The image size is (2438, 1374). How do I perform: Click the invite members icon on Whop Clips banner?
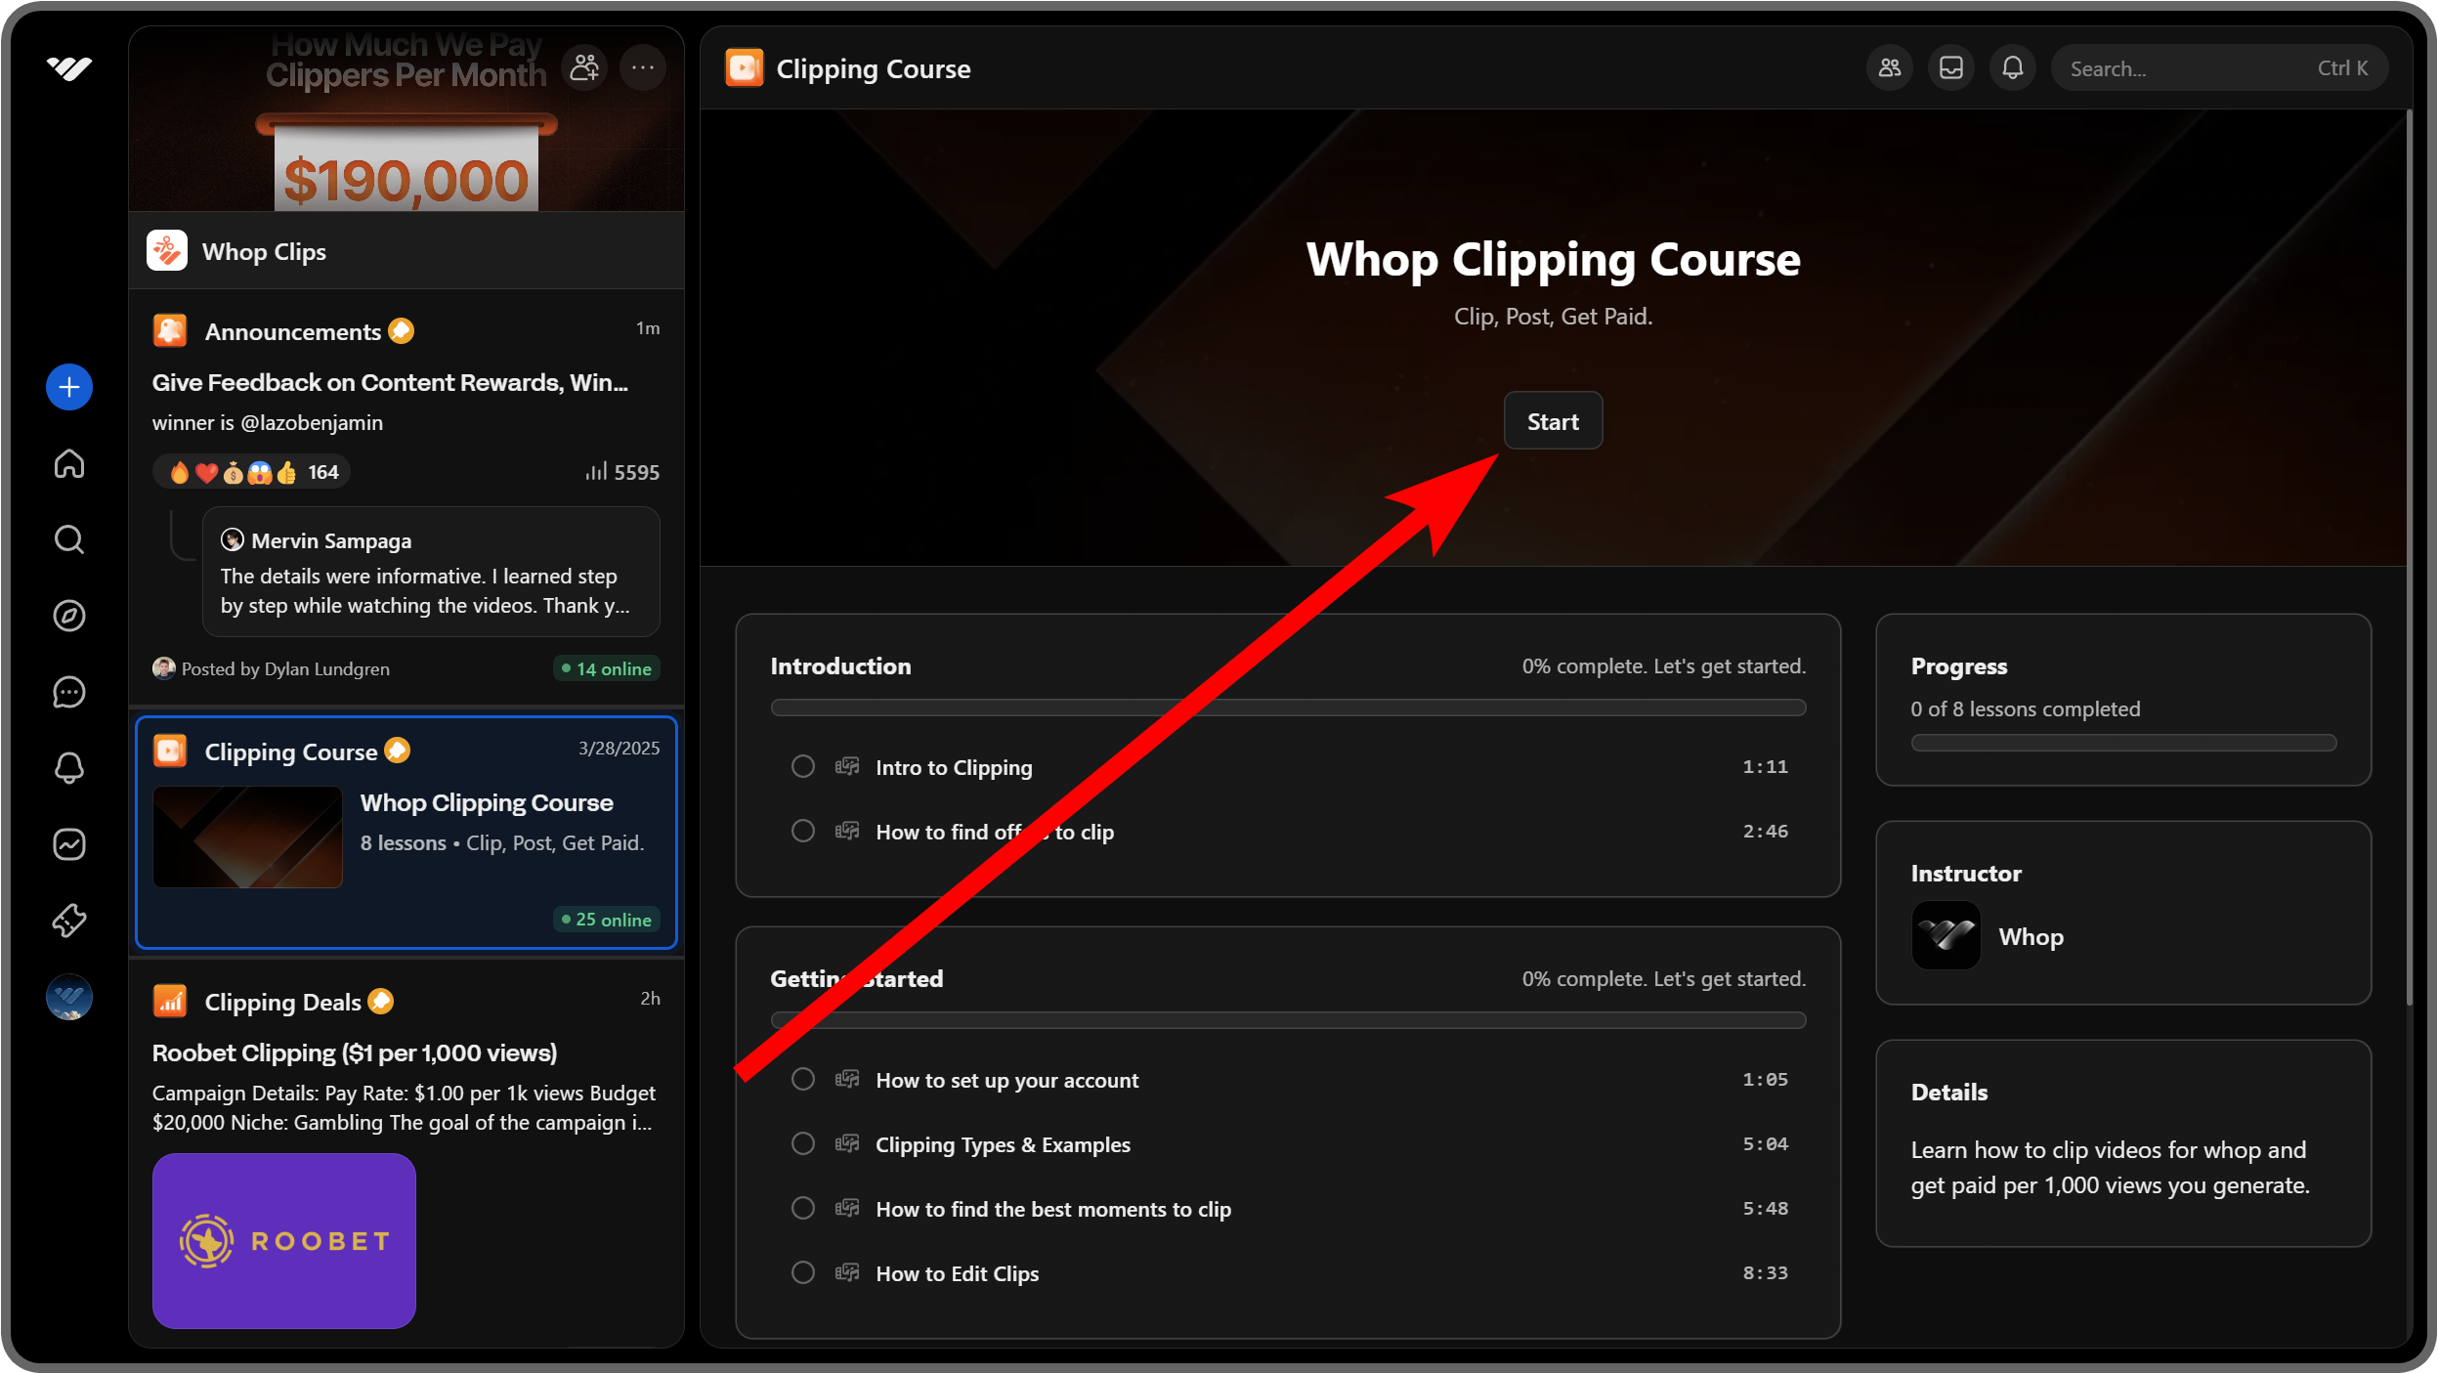[583, 67]
